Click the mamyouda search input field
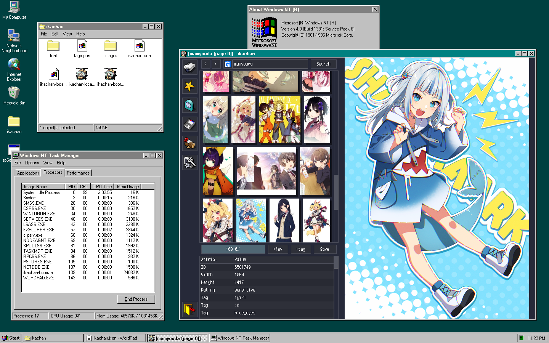This screenshot has width=549, height=343. pos(270,64)
